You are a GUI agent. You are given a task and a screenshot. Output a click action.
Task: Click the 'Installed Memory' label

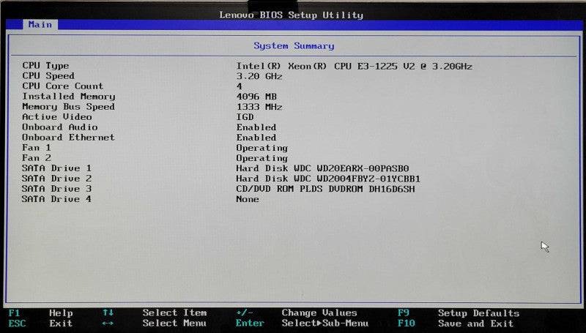pyautogui.click(x=69, y=97)
